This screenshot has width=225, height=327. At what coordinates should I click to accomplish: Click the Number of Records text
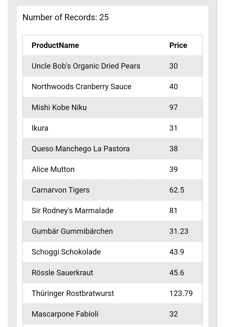coord(66,17)
